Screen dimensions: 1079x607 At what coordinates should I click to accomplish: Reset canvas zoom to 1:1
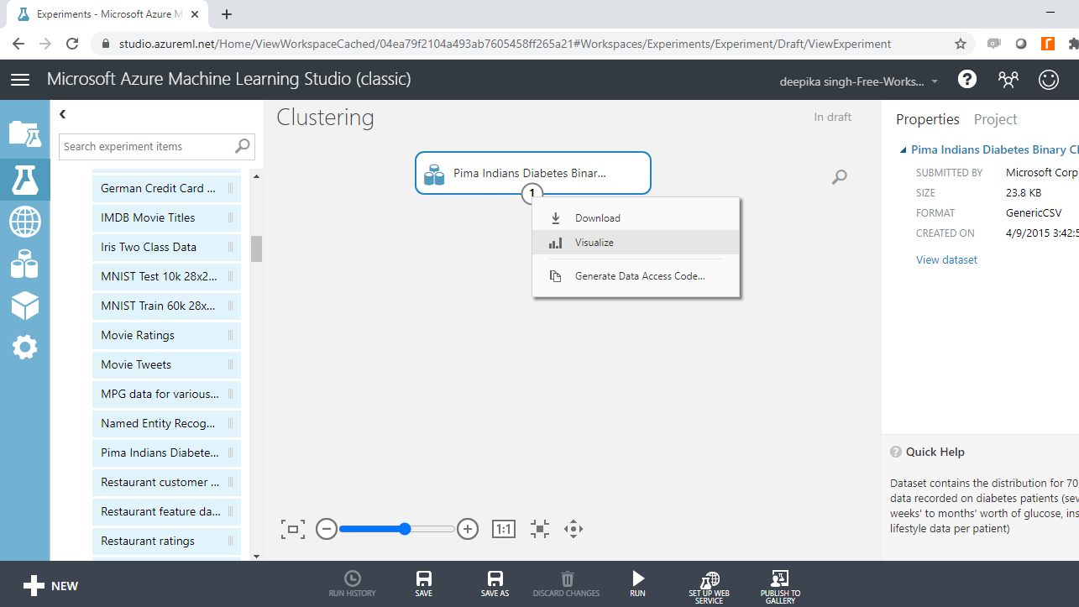tap(504, 529)
